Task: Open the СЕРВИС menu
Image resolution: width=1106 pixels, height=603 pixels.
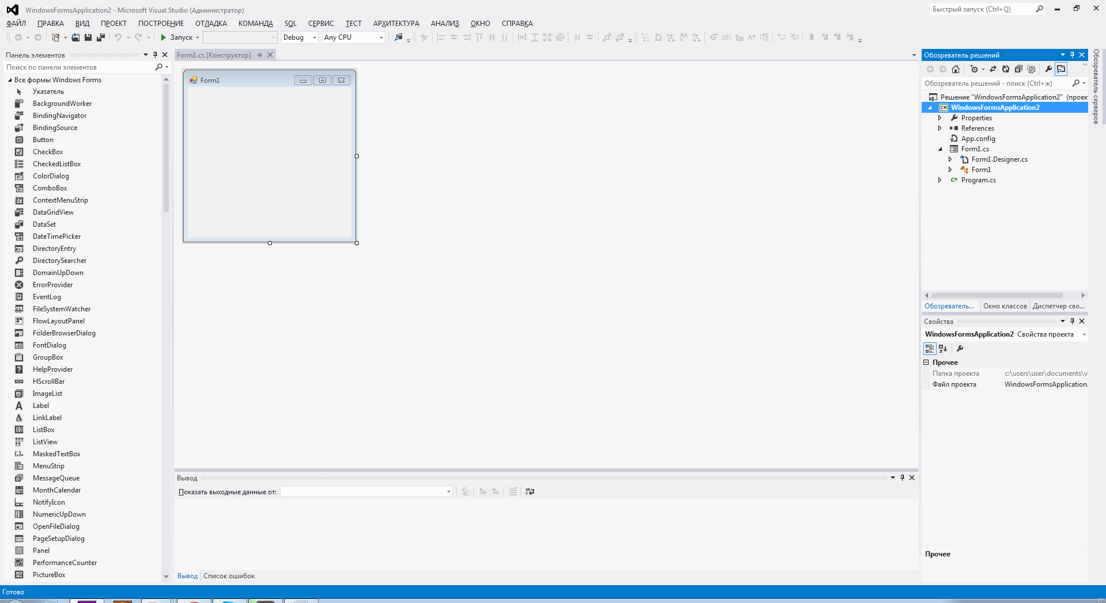Action: tap(321, 24)
